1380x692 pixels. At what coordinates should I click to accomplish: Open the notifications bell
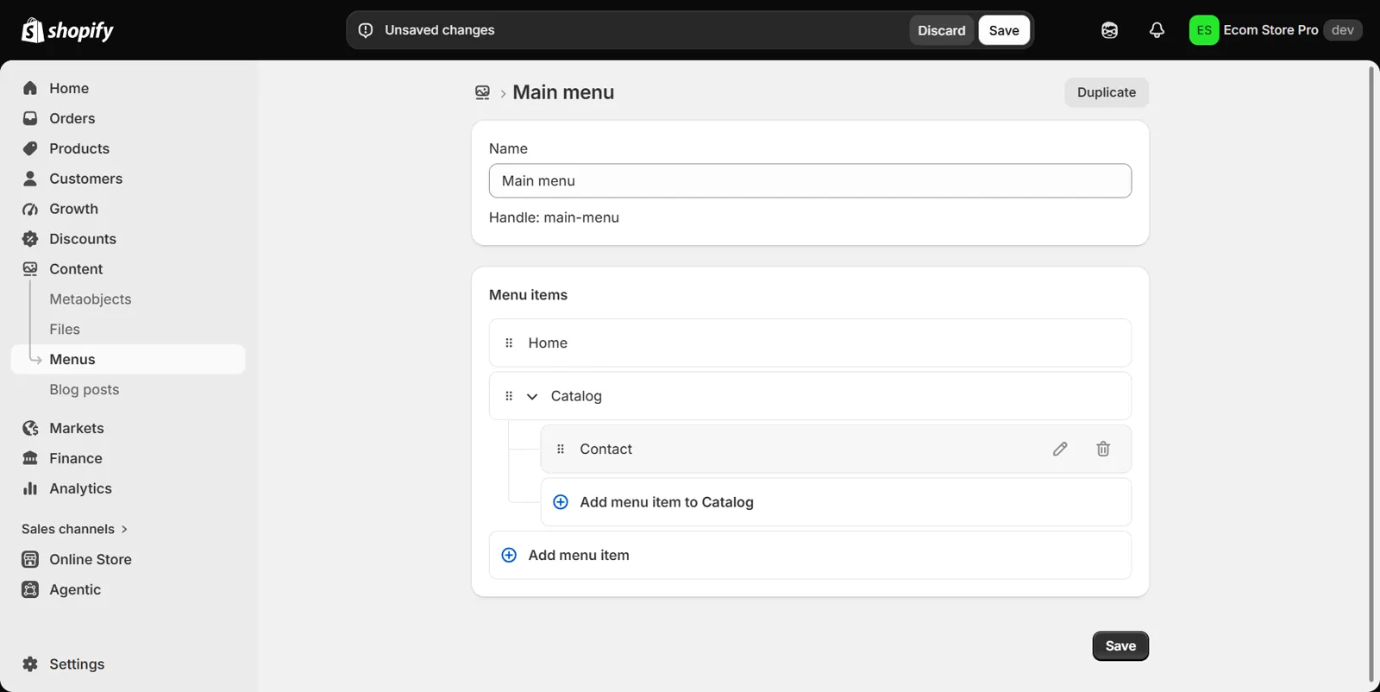tap(1157, 30)
